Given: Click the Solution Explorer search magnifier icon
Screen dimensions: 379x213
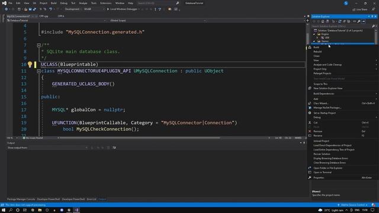Looking at the screenshot, I should pyautogui.click(x=373, y=26).
